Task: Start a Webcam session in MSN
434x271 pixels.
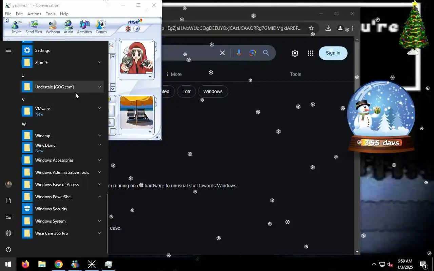Action: (53, 27)
